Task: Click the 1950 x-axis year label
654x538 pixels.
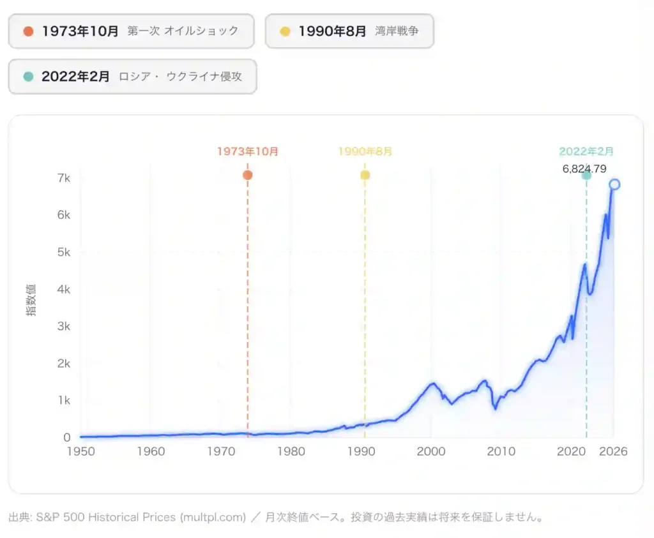Action: [81, 451]
